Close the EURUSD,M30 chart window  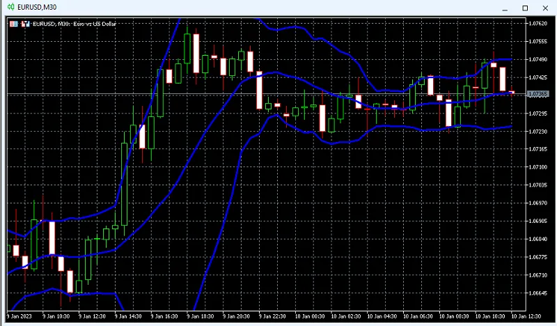click(545, 8)
